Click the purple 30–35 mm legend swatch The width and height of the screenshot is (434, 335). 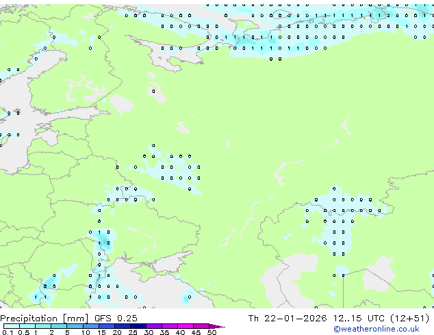pyautogui.click(x=153, y=326)
